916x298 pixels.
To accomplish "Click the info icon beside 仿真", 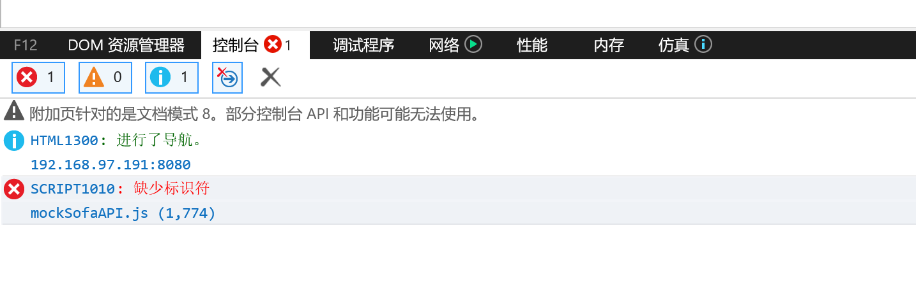I will click(x=703, y=44).
